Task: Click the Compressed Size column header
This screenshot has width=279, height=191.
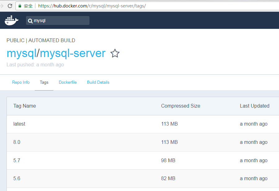Action: [181, 106]
